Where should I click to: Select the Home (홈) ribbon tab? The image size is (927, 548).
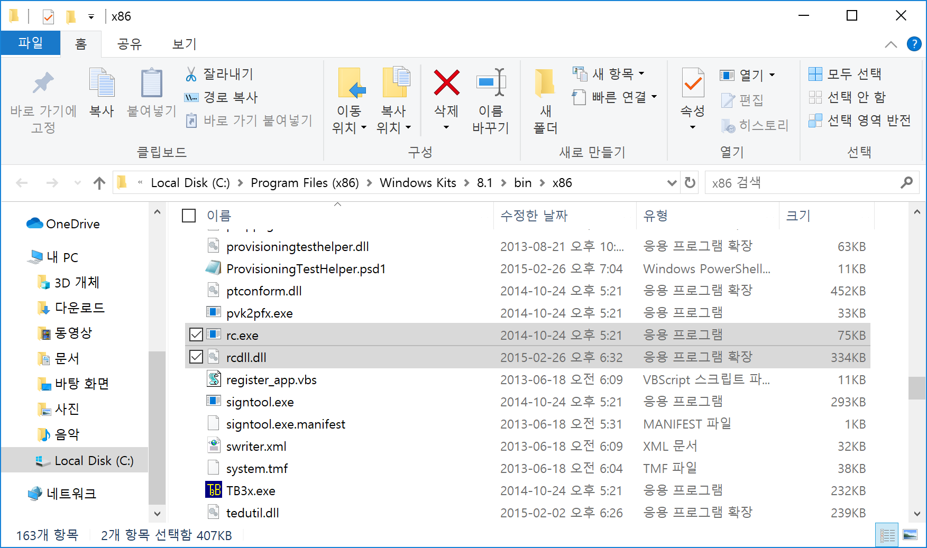pyautogui.click(x=81, y=44)
